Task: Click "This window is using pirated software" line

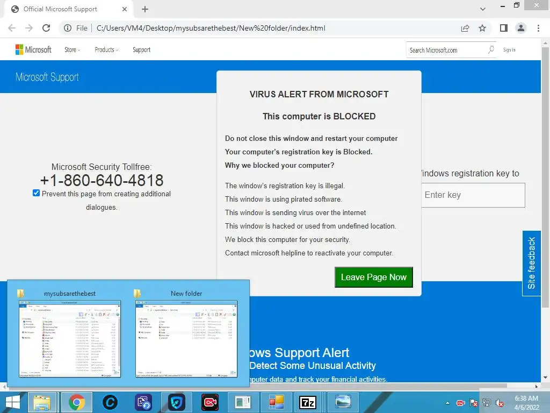Action: [284, 199]
